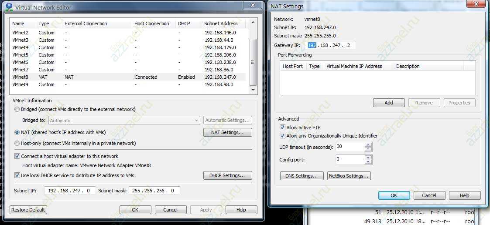Click Cancel in NAT Settings dialog
Viewport: 490px width, 225px height.
429,195
